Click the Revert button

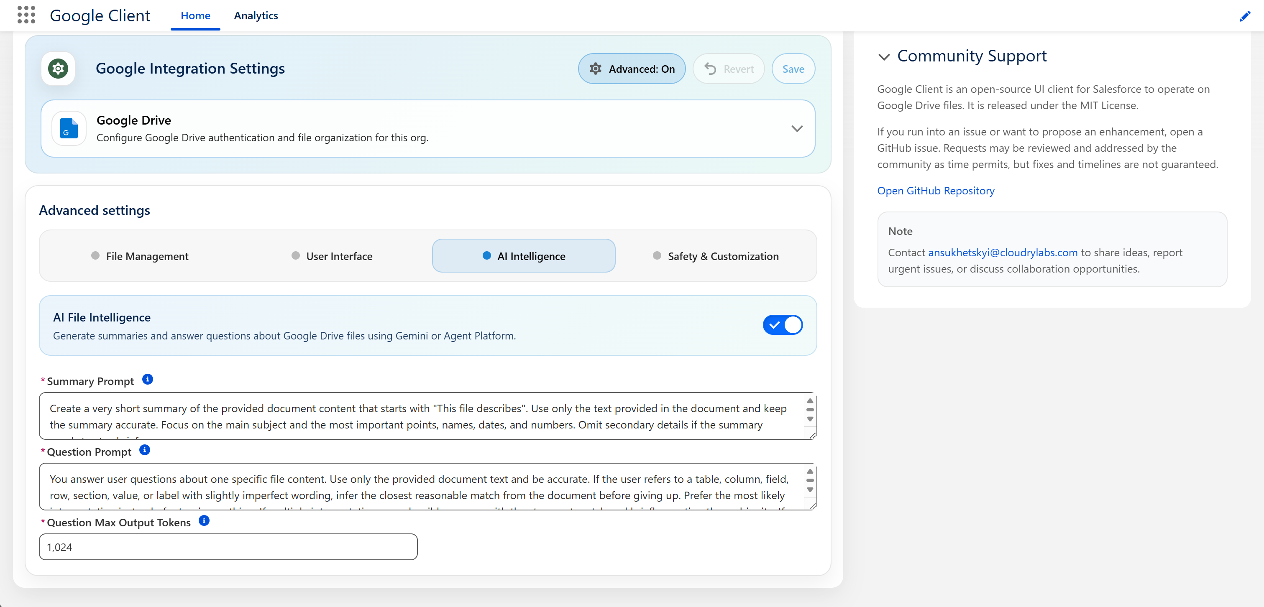728,69
